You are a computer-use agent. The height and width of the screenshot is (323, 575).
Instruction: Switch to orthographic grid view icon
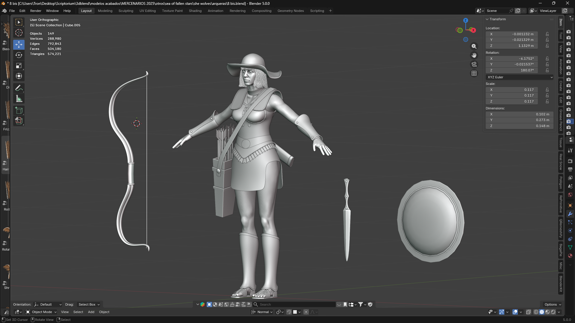(474, 73)
